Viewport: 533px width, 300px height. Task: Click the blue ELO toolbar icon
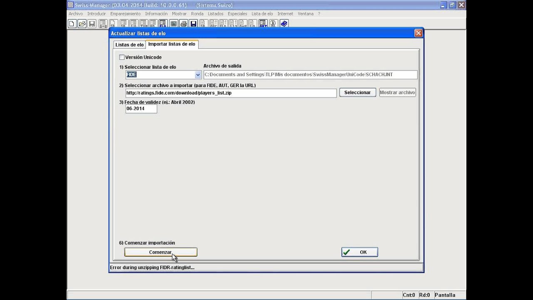163,24
